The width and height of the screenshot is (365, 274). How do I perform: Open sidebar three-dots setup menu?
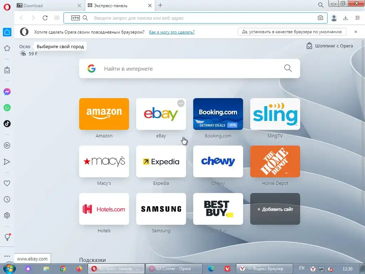click(x=7, y=256)
